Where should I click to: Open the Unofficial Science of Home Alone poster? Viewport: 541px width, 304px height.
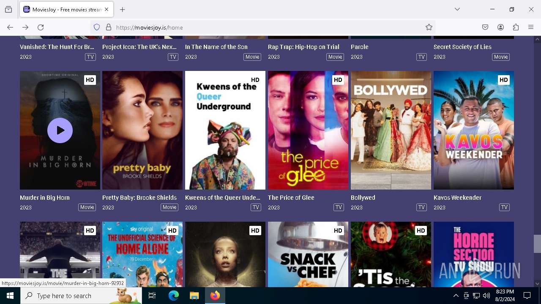point(142,254)
